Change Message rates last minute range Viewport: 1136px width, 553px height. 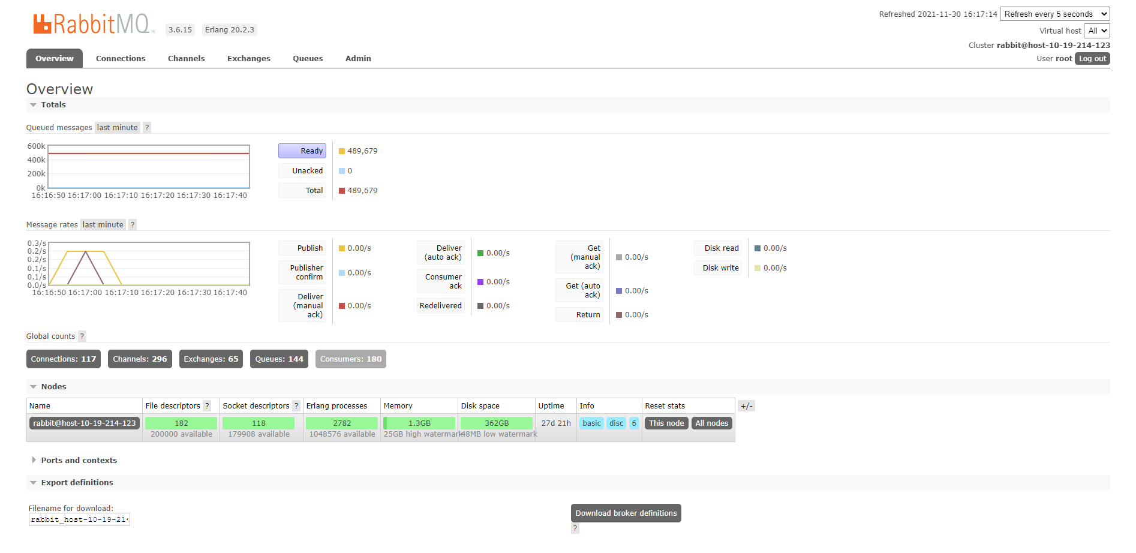coord(103,224)
